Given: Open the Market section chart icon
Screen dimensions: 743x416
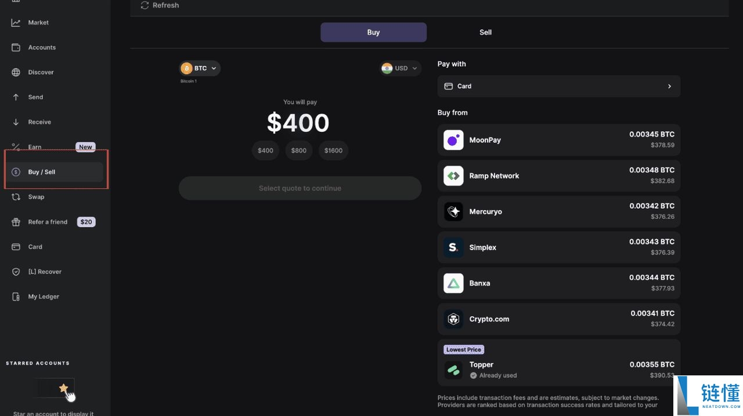Looking at the screenshot, I should [16, 23].
